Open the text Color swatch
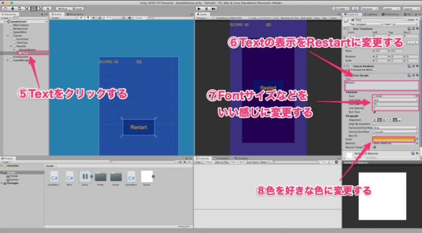 coord(394,139)
